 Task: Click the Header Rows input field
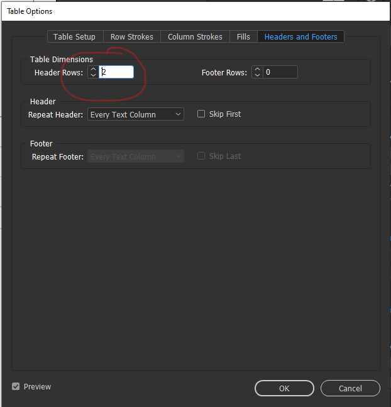tap(116, 72)
